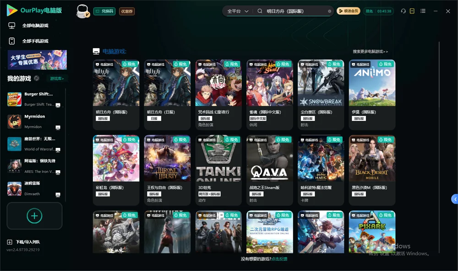Open the Tanki Online 3D坦克 card

point(218,170)
